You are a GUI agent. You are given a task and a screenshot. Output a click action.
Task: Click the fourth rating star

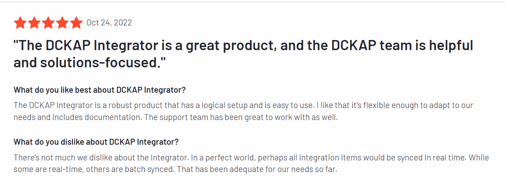point(62,23)
